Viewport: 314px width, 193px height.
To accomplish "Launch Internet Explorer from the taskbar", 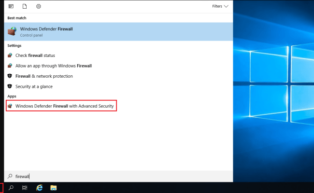I will coord(40,188).
